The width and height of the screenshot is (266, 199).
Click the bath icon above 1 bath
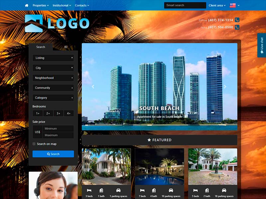tap(101, 190)
